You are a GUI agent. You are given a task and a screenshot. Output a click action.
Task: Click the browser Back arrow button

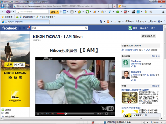point(2,6)
